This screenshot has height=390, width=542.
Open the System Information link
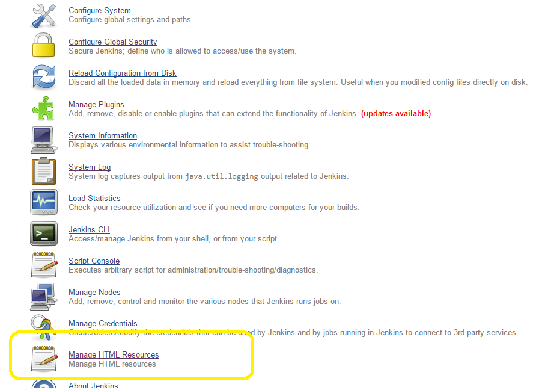[x=103, y=135]
